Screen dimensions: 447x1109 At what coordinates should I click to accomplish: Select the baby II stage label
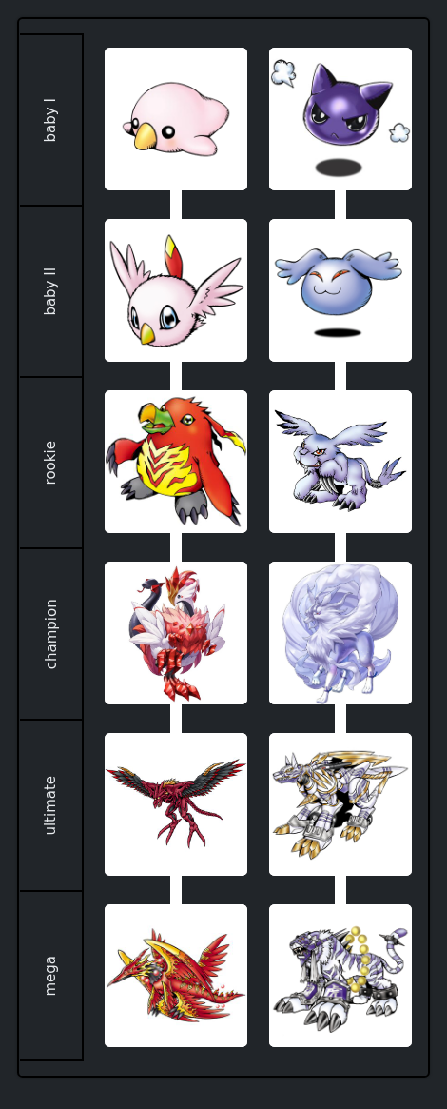(x=50, y=290)
